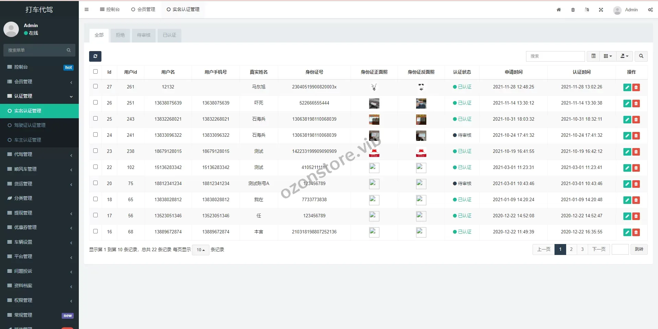Click the table 搜索 input field
The width and height of the screenshot is (658, 329).
[x=555, y=56]
